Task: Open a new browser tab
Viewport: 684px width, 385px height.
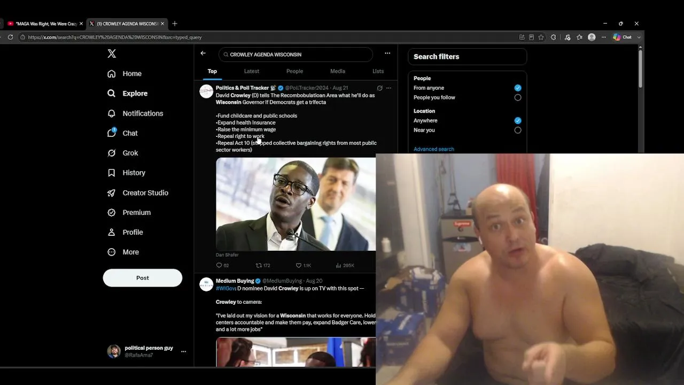Action: click(175, 24)
